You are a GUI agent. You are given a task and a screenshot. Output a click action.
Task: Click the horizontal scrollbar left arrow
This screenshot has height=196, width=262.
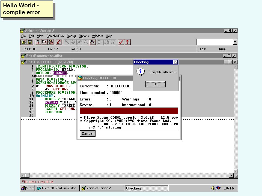pos(23,175)
